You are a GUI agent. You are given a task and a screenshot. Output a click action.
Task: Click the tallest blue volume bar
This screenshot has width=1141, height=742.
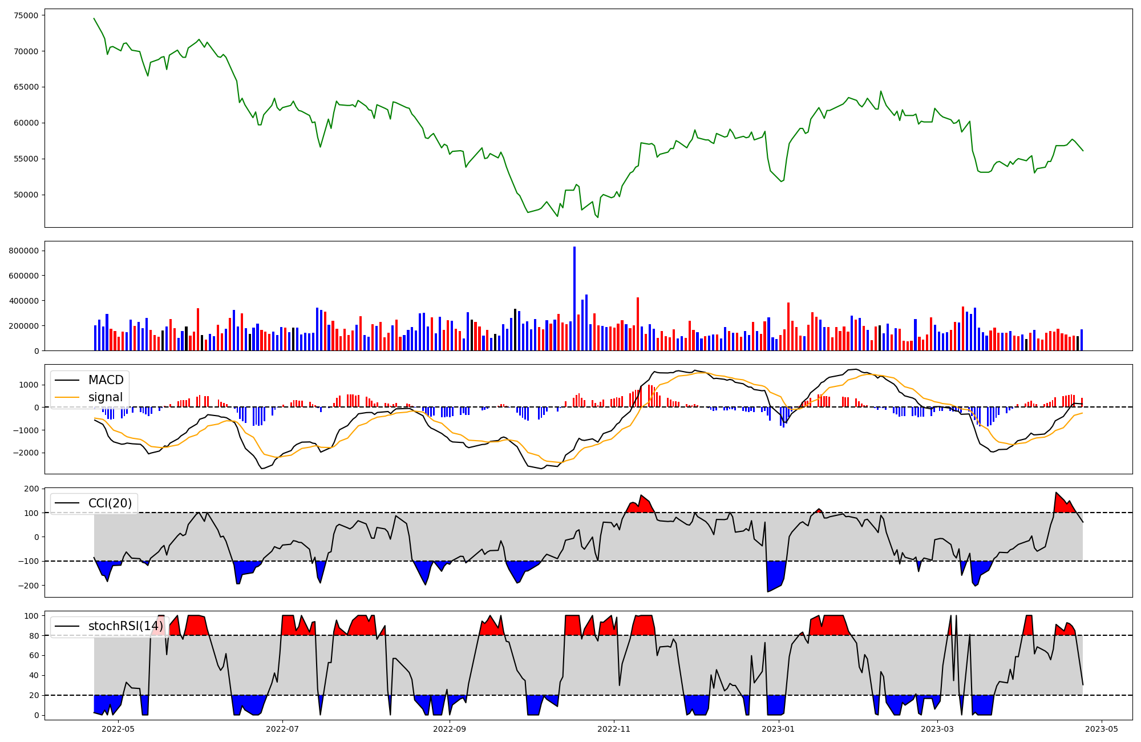coord(574,299)
